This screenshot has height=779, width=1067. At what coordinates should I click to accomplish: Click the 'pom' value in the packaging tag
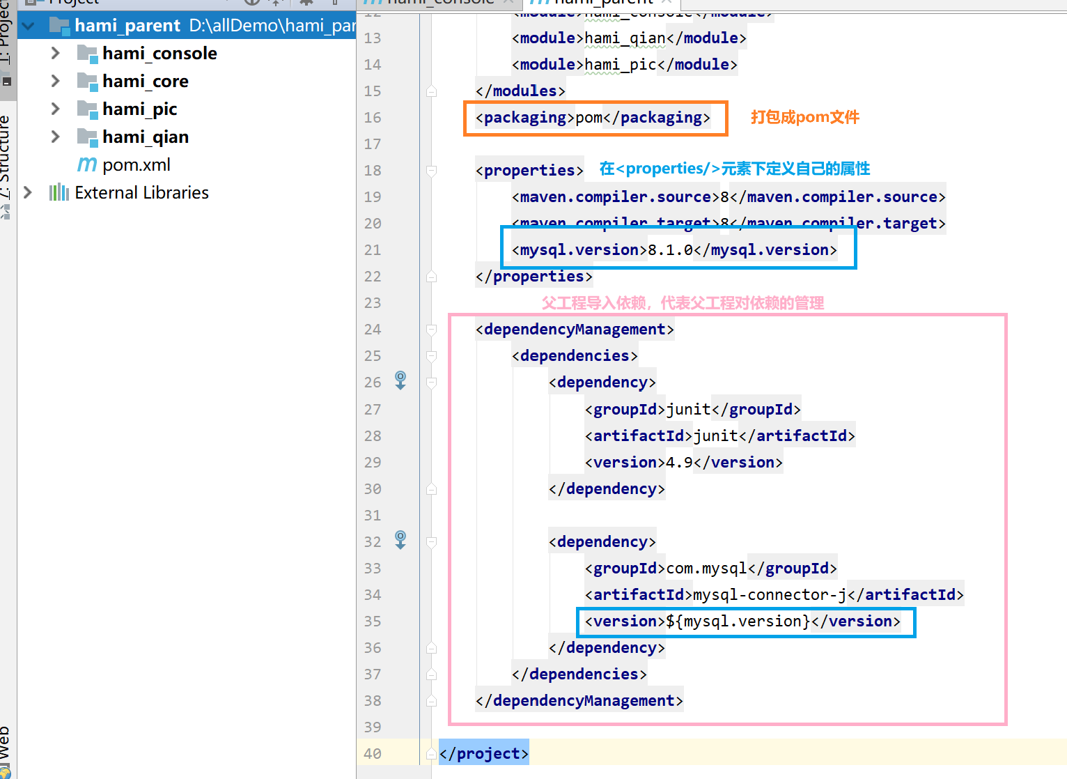pos(589,118)
